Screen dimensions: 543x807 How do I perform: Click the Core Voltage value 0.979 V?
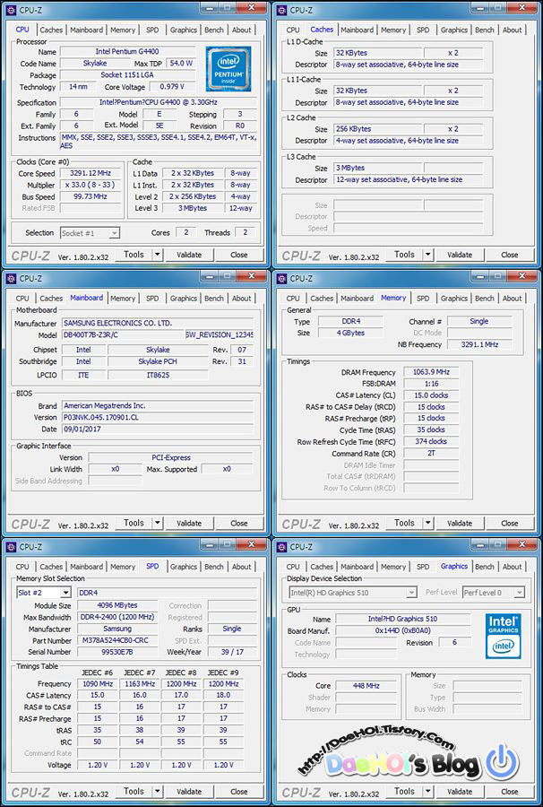point(172,86)
